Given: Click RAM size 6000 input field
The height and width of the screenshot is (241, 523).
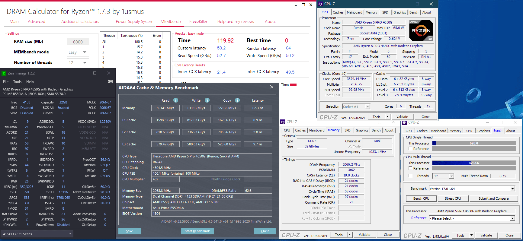Looking at the screenshot, I should (x=78, y=42).
